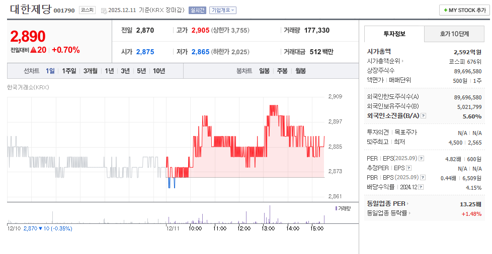This screenshot has width=492, height=254.
Task: Click the plus icon on MY STOCK 추가
Action: 445,11
